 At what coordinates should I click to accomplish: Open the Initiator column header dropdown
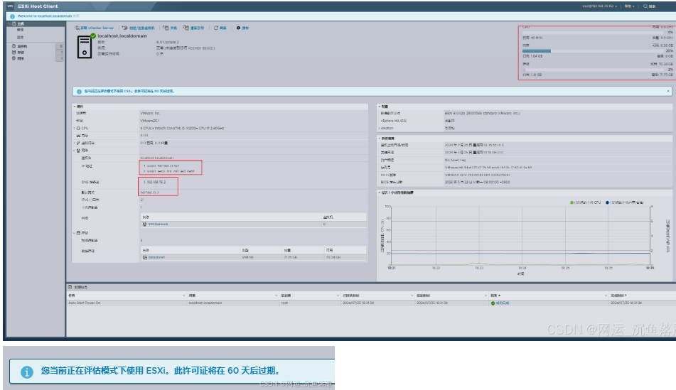click(x=338, y=296)
